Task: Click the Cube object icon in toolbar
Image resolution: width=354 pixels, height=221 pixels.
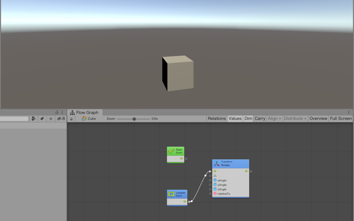Action: point(84,118)
